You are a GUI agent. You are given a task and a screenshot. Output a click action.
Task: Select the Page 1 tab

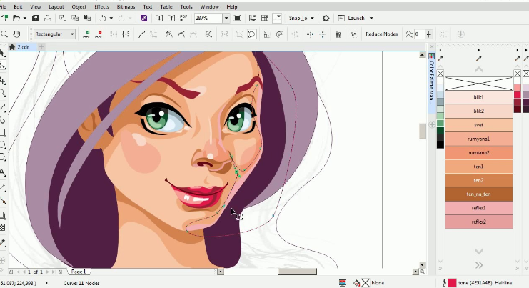tap(77, 272)
